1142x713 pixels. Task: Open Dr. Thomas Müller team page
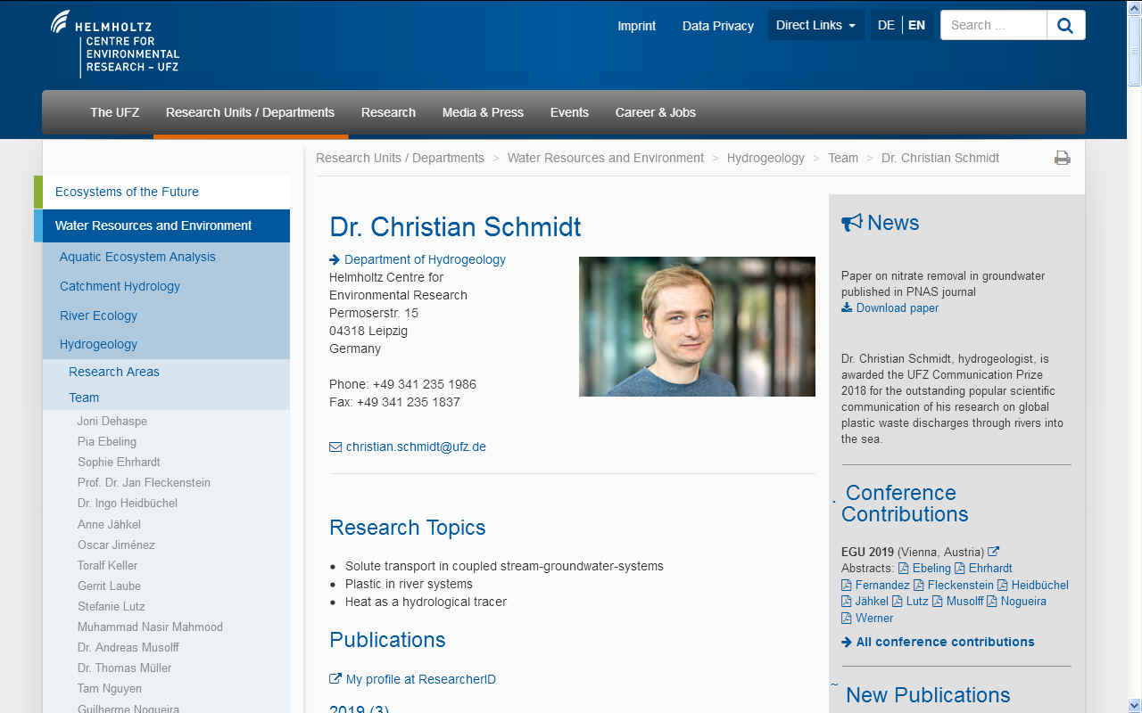click(x=124, y=668)
